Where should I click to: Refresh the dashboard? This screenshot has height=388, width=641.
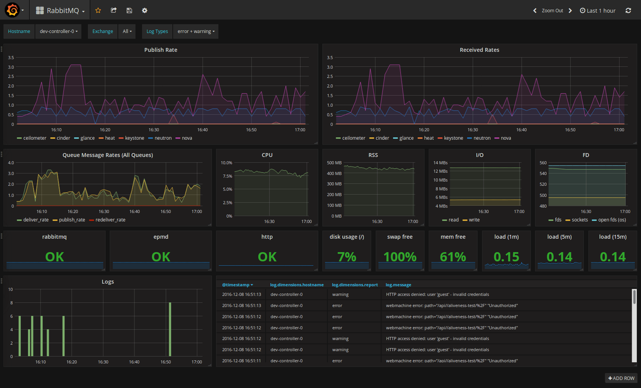(x=628, y=11)
